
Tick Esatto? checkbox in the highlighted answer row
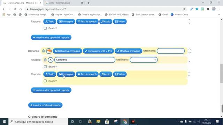45,81
